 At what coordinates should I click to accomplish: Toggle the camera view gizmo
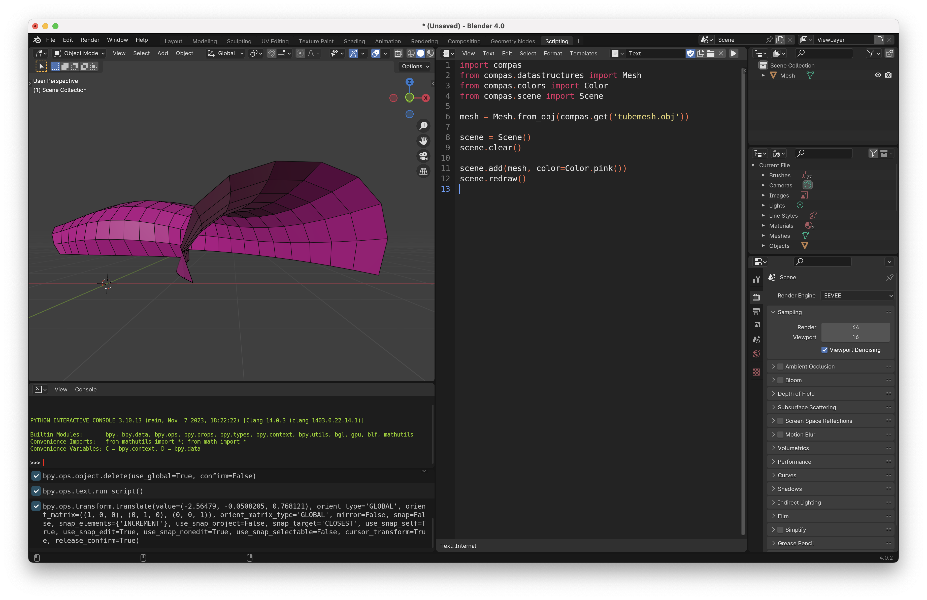[423, 156]
